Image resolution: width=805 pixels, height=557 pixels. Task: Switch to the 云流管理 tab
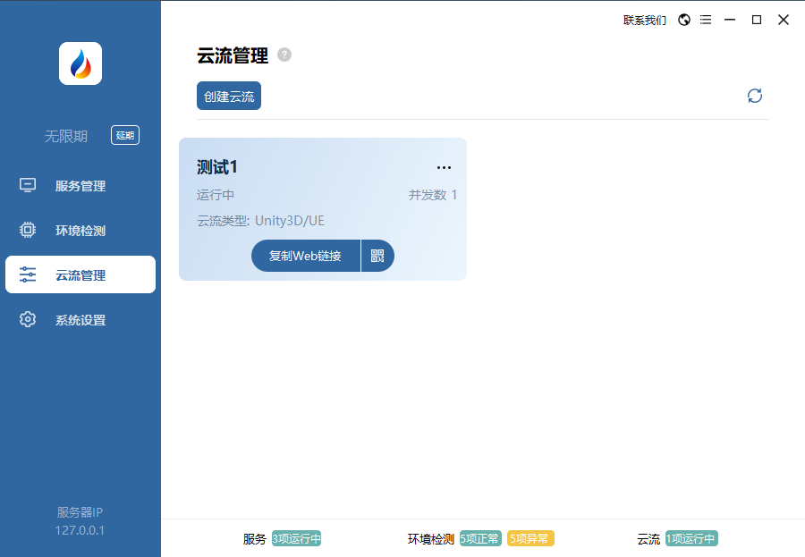(x=80, y=275)
